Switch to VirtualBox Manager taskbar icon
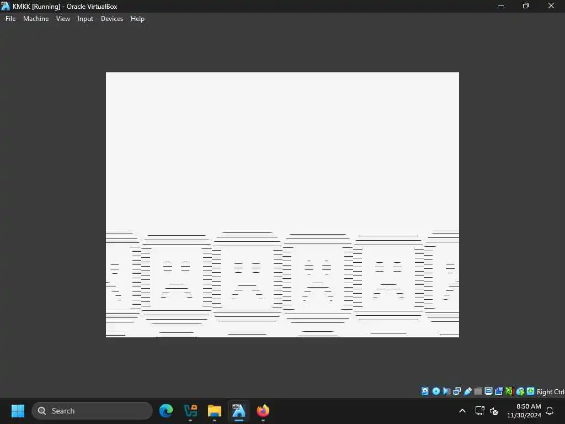This screenshot has width=565, height=424. tap(190, 411)
